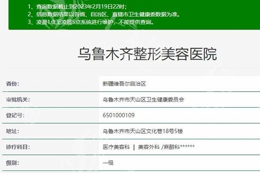
Task: Click the label 诊疗科目:
Action: pyautogui.click(x=18, y=147)
